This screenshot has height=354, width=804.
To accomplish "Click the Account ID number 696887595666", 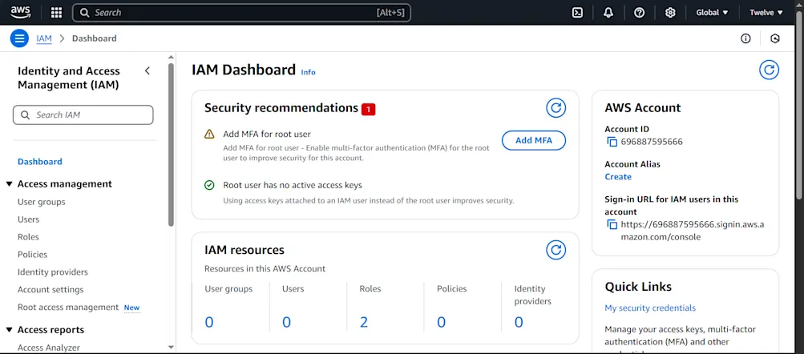I will [652, 142].
